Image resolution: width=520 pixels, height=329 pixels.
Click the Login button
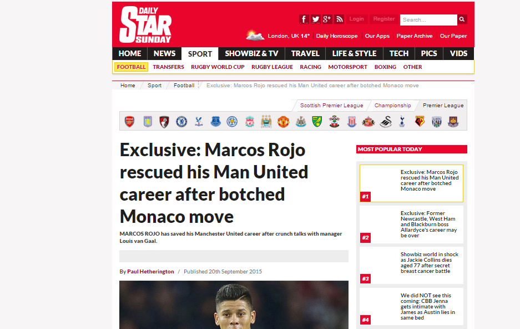coord(356,19)
